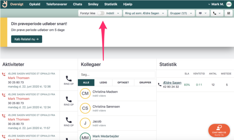Open the Indstil dropdown
Image resolution: width=234 pixels, height=140 pixels.
pyautogui.click(x=113, y=13)
